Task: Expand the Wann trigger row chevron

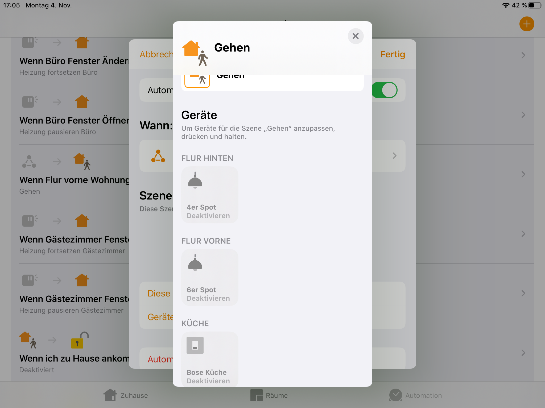Action: [395, 156]
